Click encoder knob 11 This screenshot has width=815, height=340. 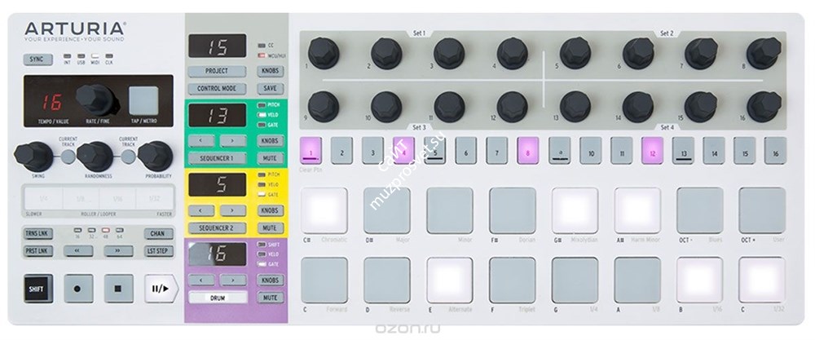click(449, 107)
